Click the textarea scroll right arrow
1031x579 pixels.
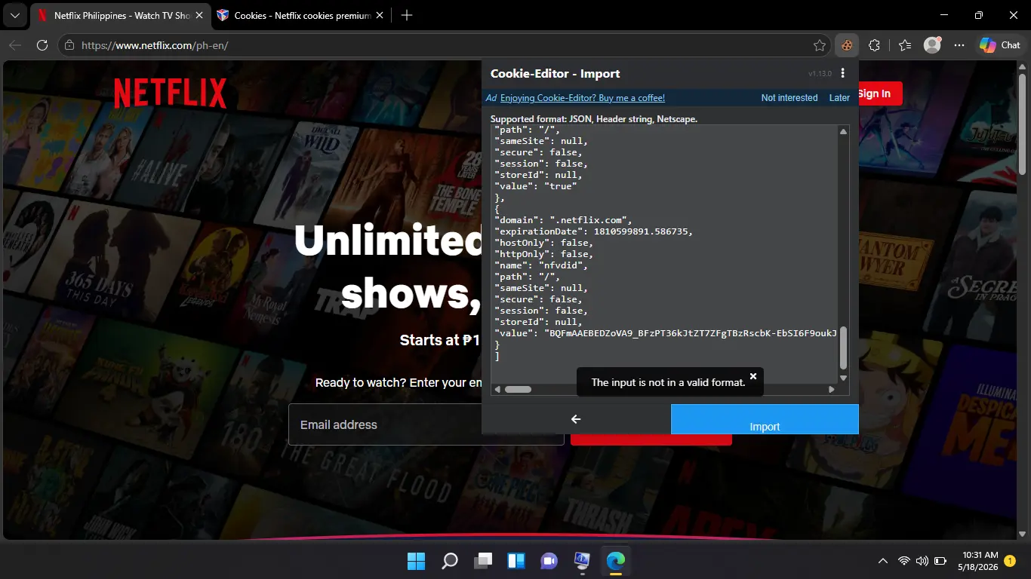pos(832,390)
